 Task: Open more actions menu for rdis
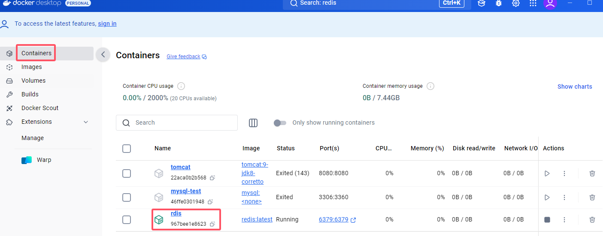[x=564, y=220]
